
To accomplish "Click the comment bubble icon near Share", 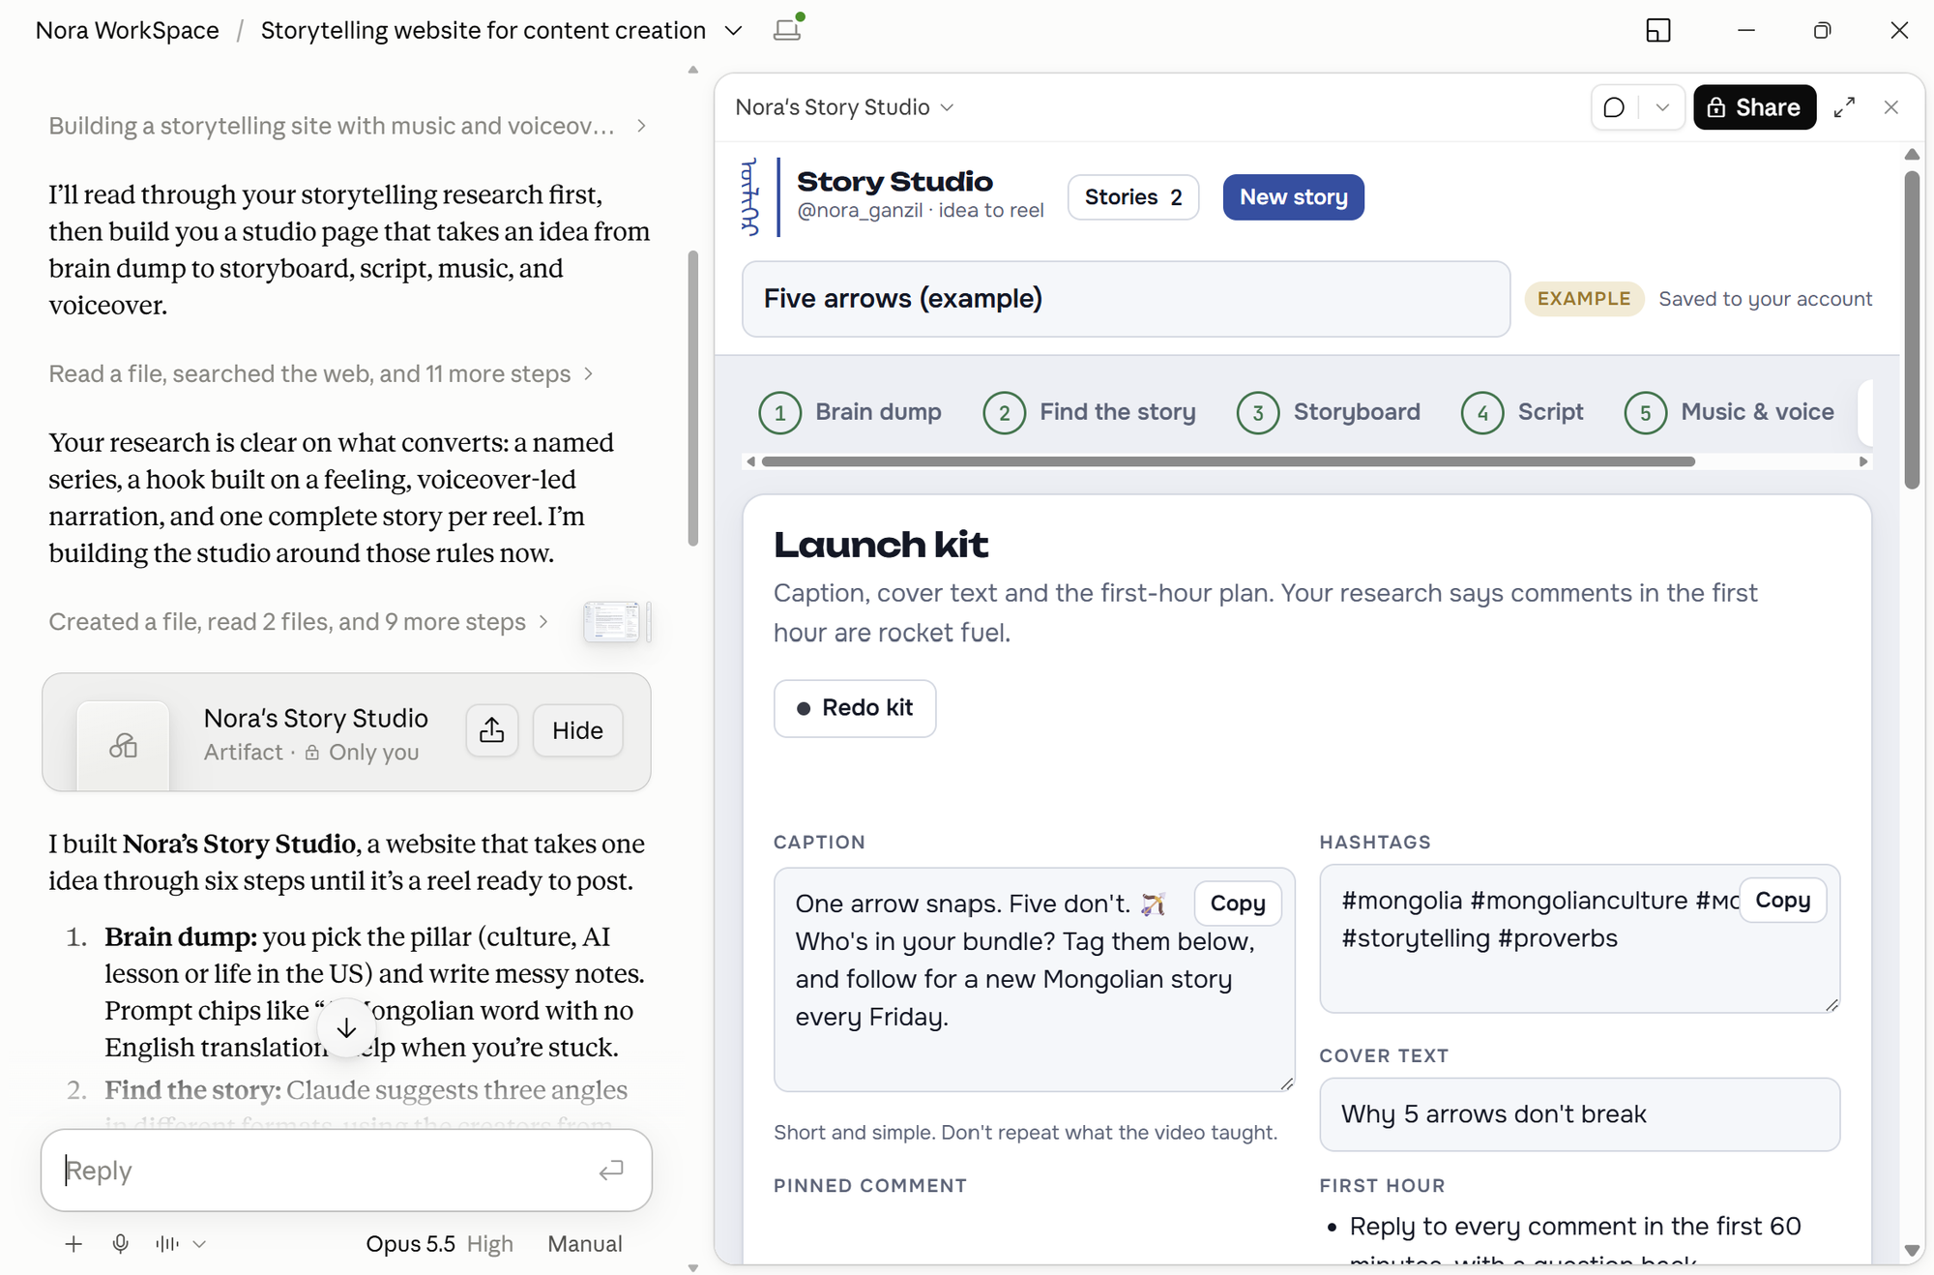I will tap(1614, 107).
